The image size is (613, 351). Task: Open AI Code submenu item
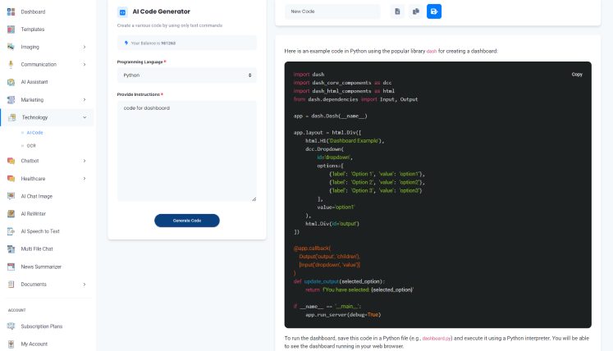pyautogui.click(x=34, y=133)
